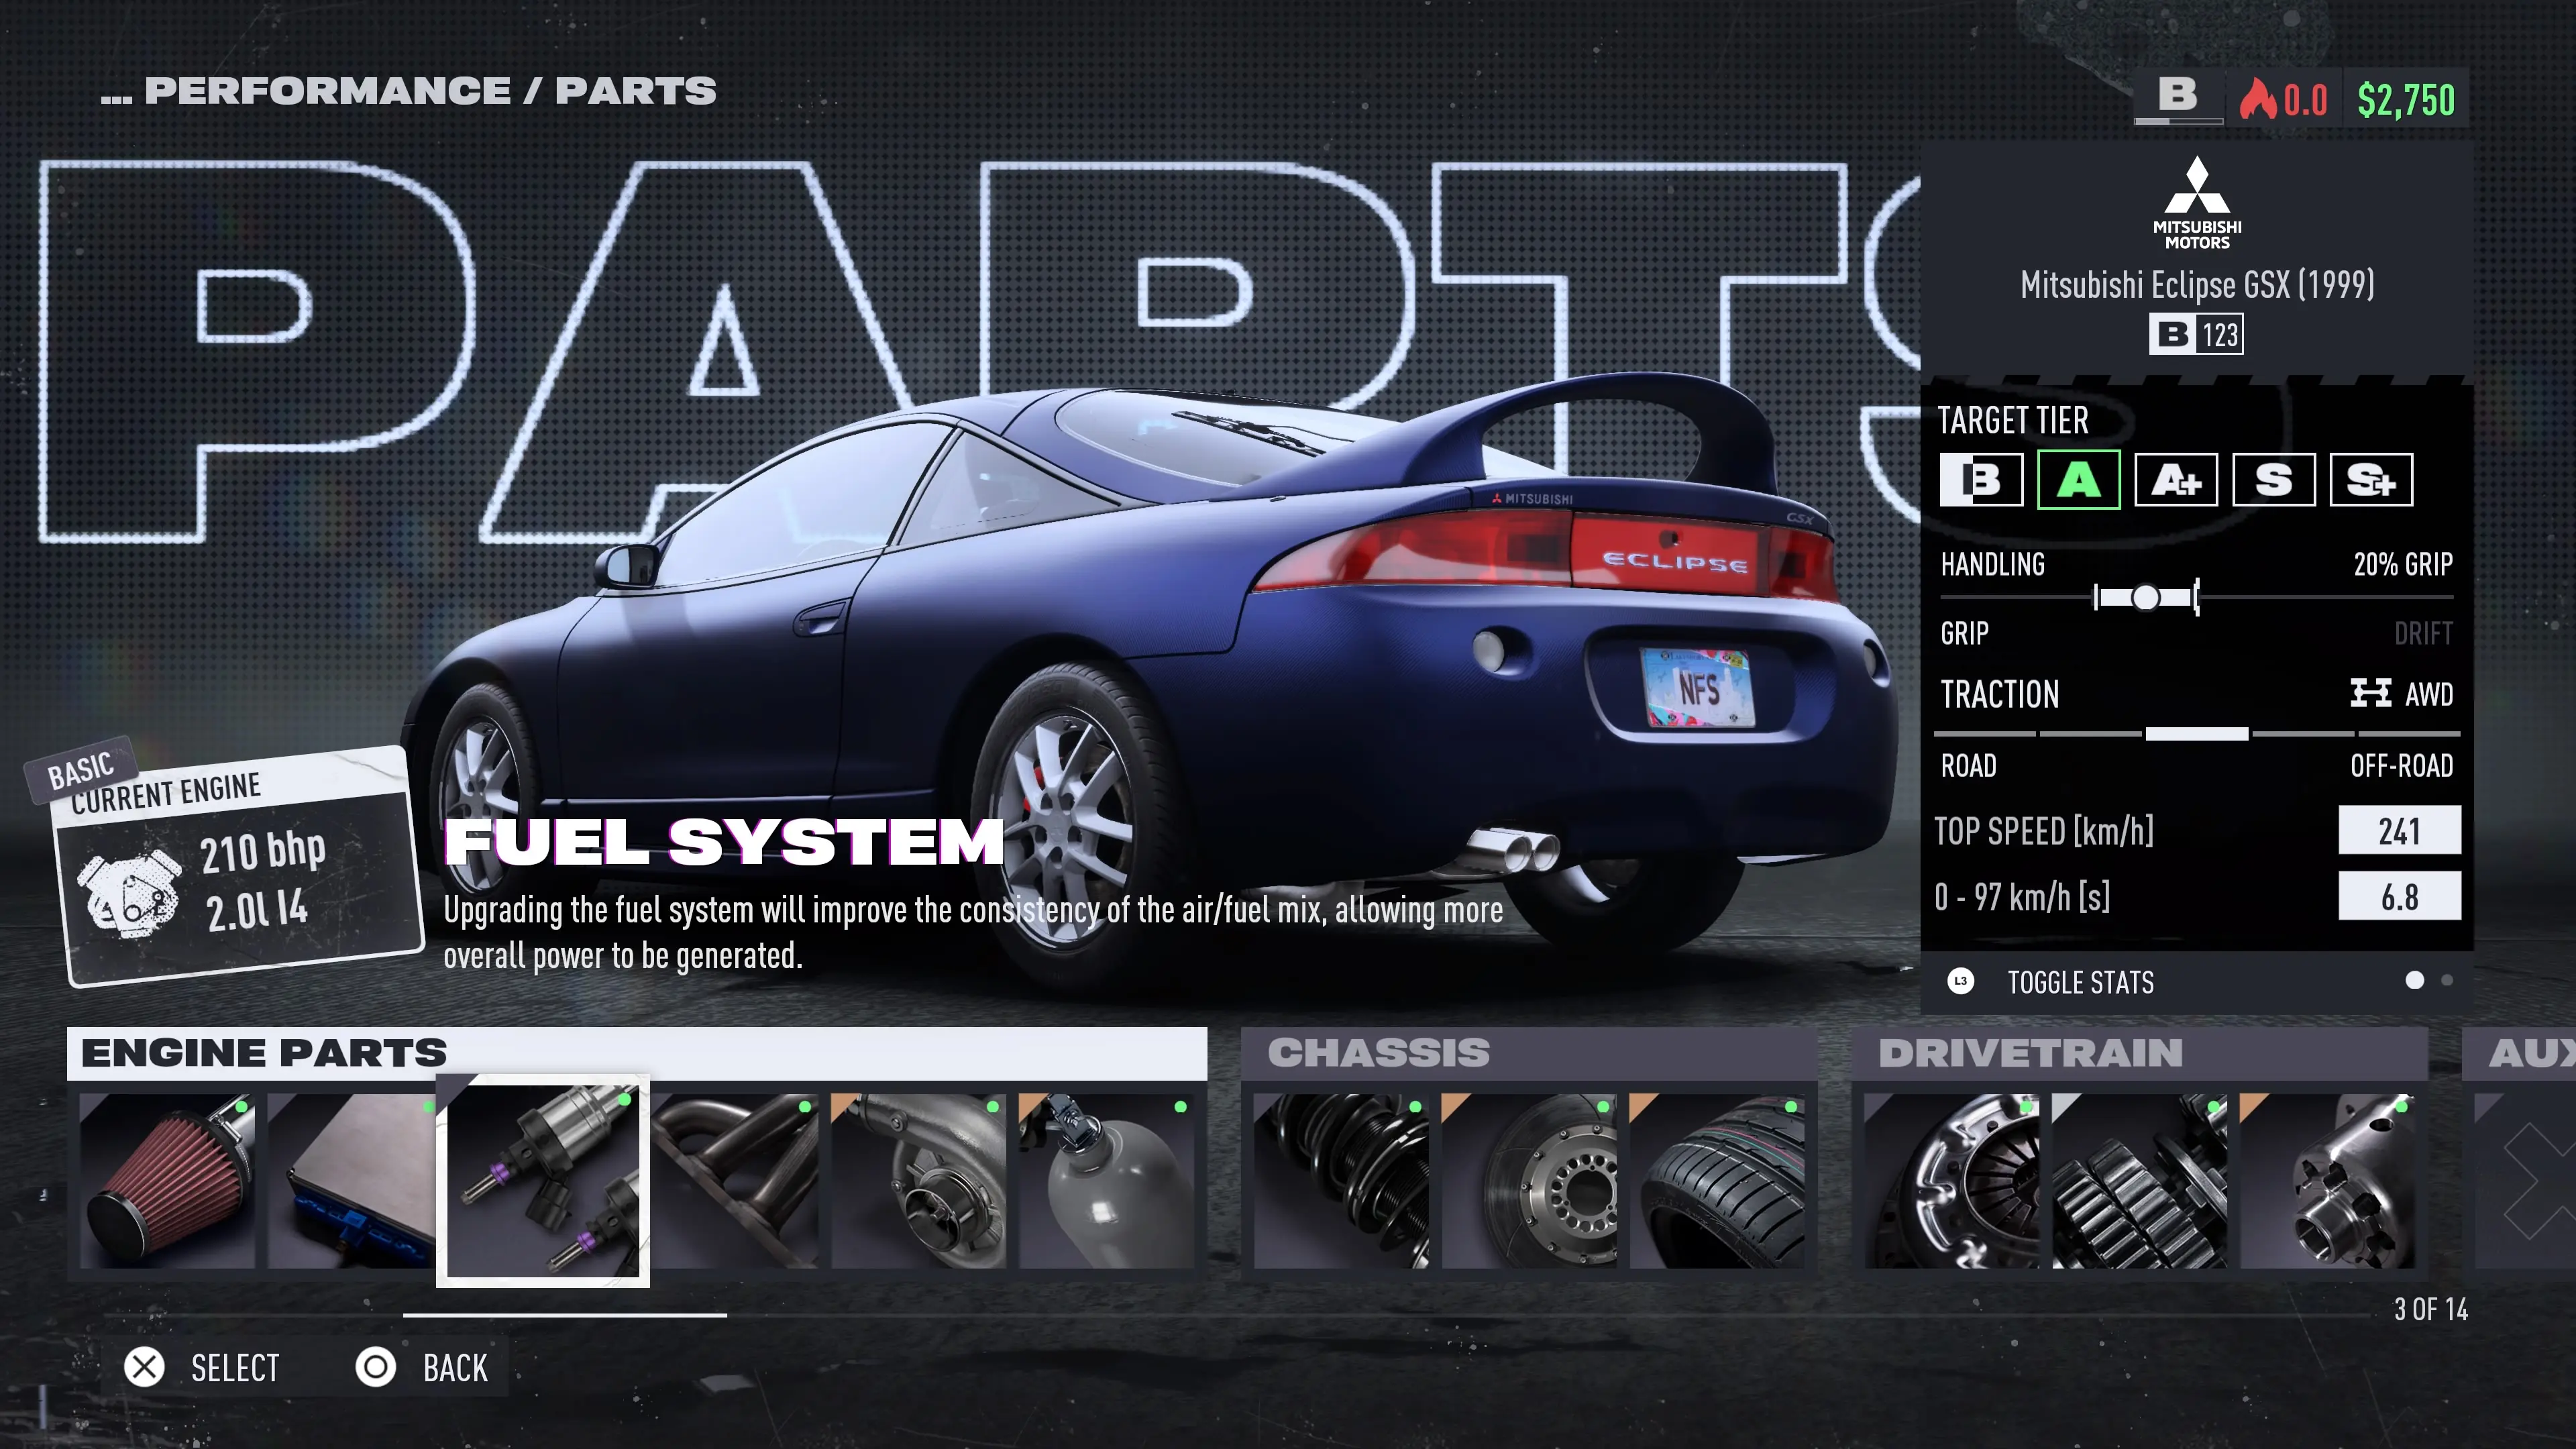This screenshot has width=2576, height=1449.
Task: Select the tires part
Action: point(1717,1181)
